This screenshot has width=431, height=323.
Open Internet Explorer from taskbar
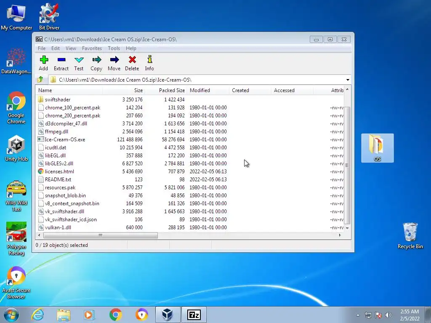tap(37, 315)
